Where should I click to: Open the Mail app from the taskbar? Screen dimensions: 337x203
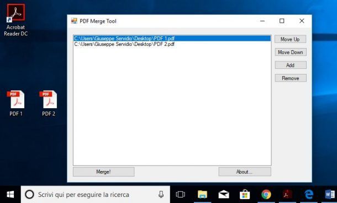224,194
